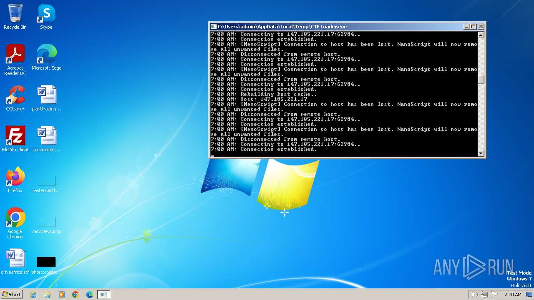
Task: Open Skype desktop shortcut
Action: point(46,17)
